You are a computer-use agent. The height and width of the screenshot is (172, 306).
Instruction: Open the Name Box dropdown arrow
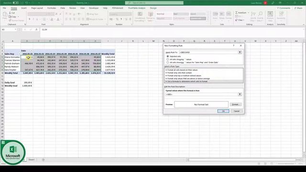click(15, 30)
